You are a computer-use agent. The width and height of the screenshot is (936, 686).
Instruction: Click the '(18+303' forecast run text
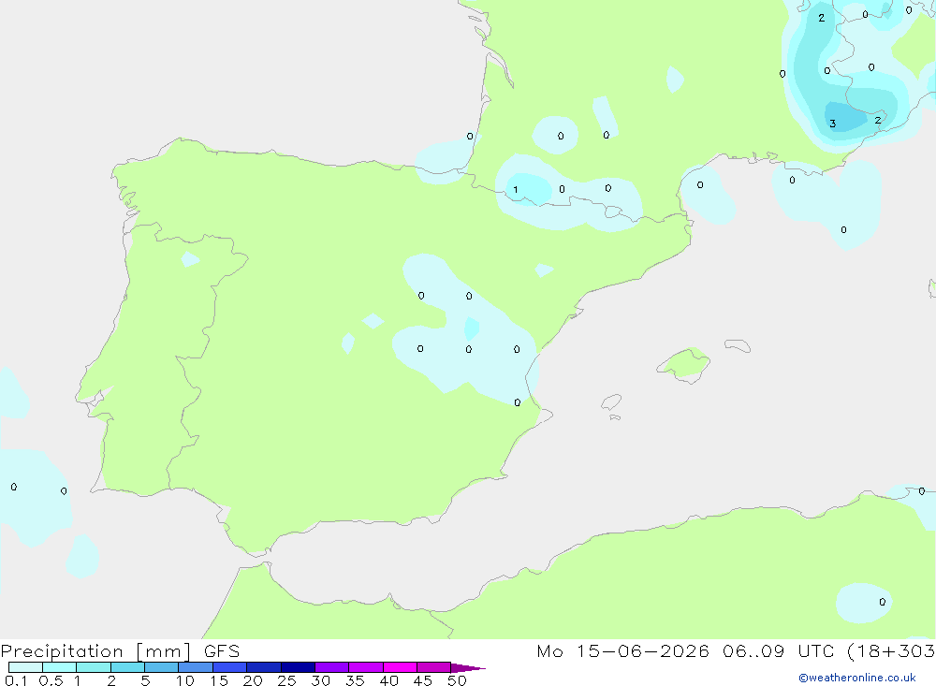click(x=891, y=650)
